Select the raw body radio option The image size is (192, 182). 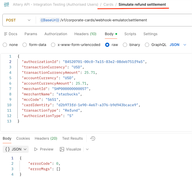pyautogui.click(x=107, y=45)
